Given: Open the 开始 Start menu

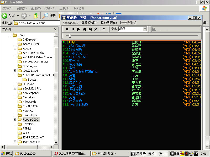Looking at the screenshot, I should pos(7,154).
